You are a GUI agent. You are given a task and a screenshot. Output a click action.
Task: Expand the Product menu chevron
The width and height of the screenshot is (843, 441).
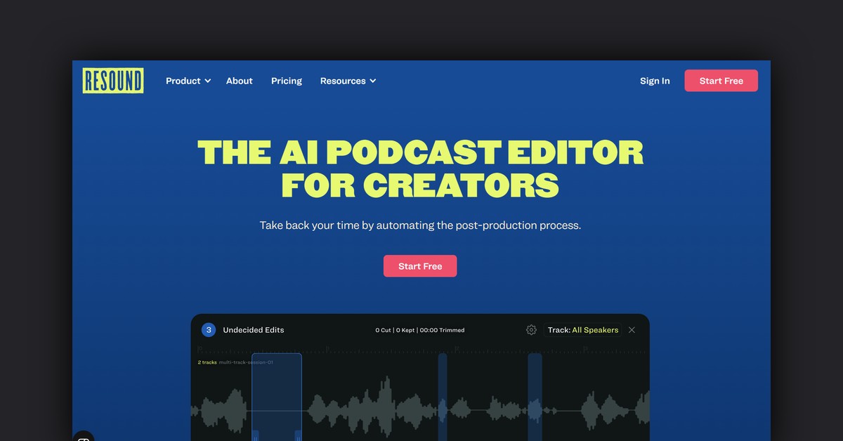click(x=207, y=81)
